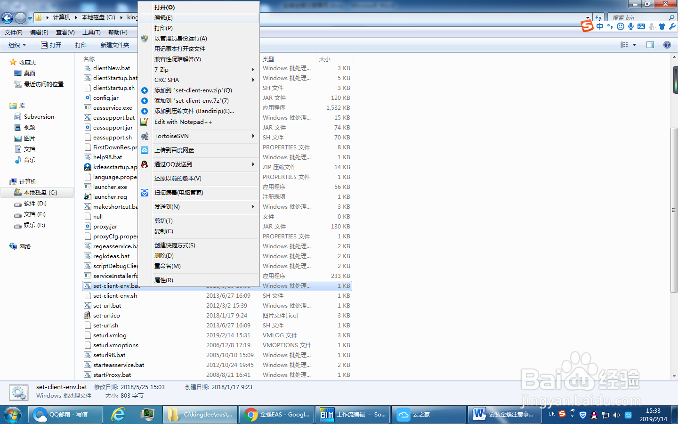Click the Sogou wrench settings icon
678x424 pixels.
(672, 26)
